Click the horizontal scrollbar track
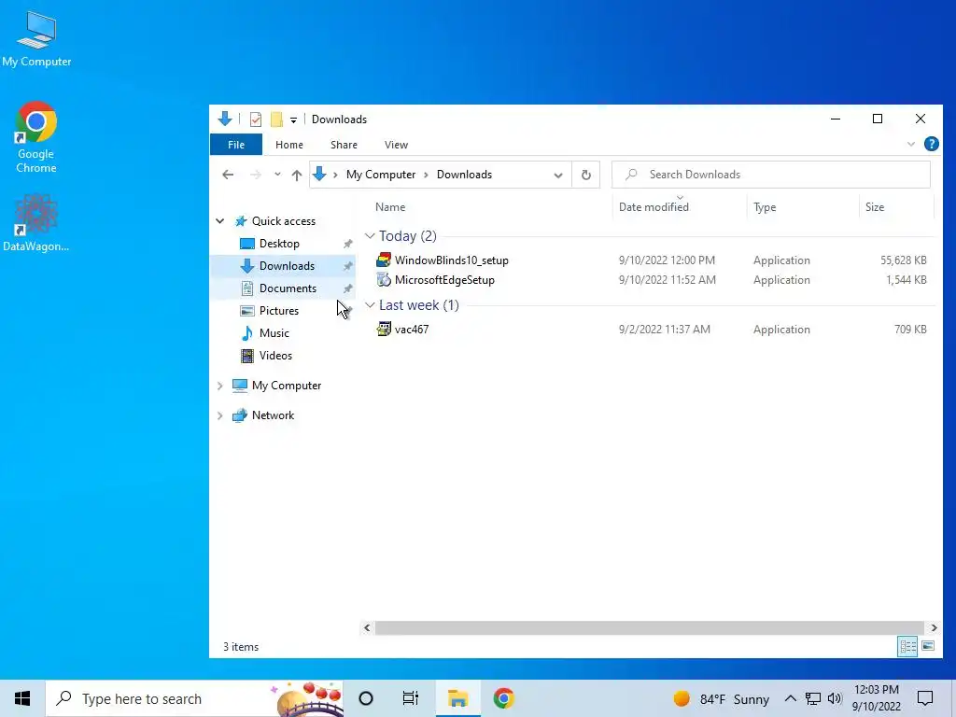This screenshot has width=956, height=717. (650, 627)
